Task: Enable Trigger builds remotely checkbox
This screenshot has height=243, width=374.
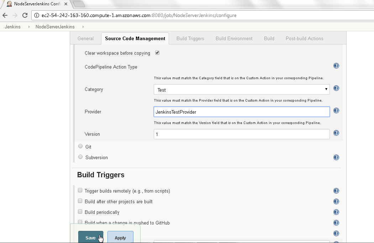Action: [x=80, y=190]
